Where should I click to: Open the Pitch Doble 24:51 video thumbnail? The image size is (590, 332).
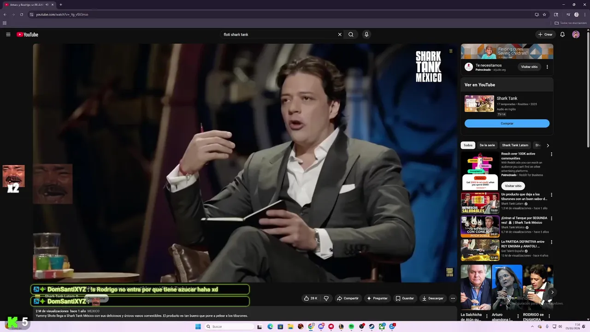pyautogui.click(x=480, y=226)
